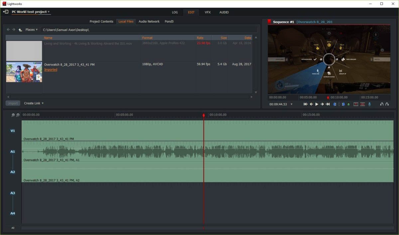Click the viewer scrub bar playhead marker
The image size is (399, 235).
pyautogui.click(x=328, y=97)
